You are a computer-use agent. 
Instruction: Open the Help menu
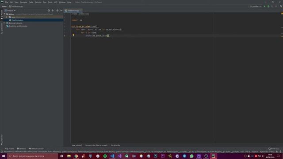tap(69, 2)
